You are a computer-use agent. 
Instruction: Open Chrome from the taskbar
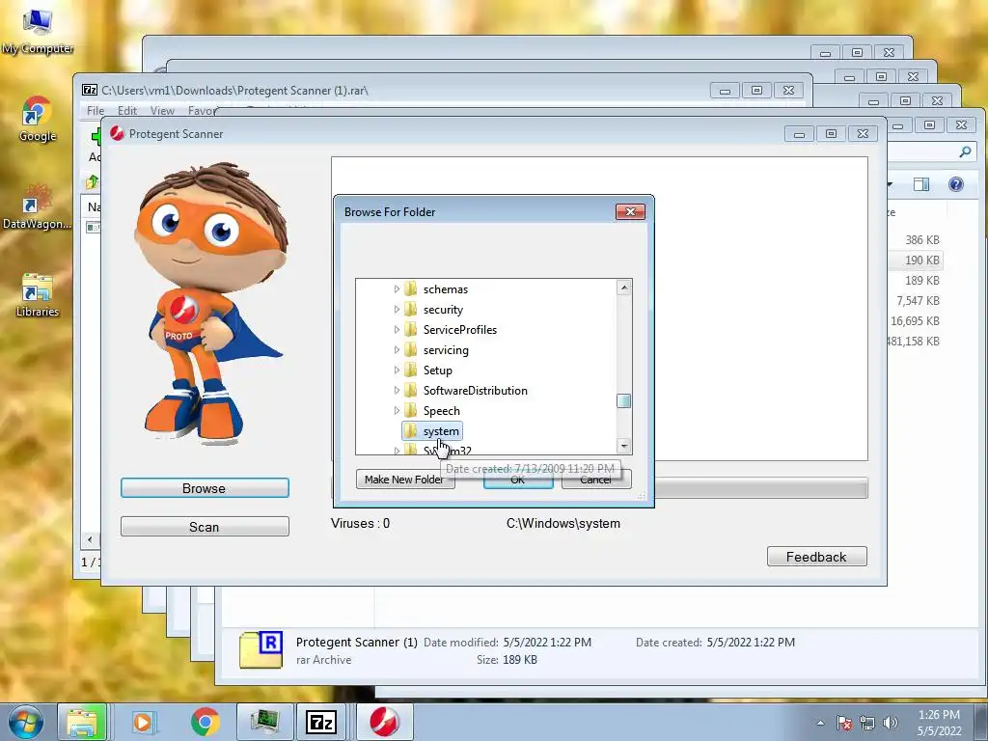(206, 722)
